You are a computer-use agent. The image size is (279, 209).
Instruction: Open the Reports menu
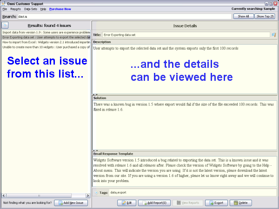point(15,9)
